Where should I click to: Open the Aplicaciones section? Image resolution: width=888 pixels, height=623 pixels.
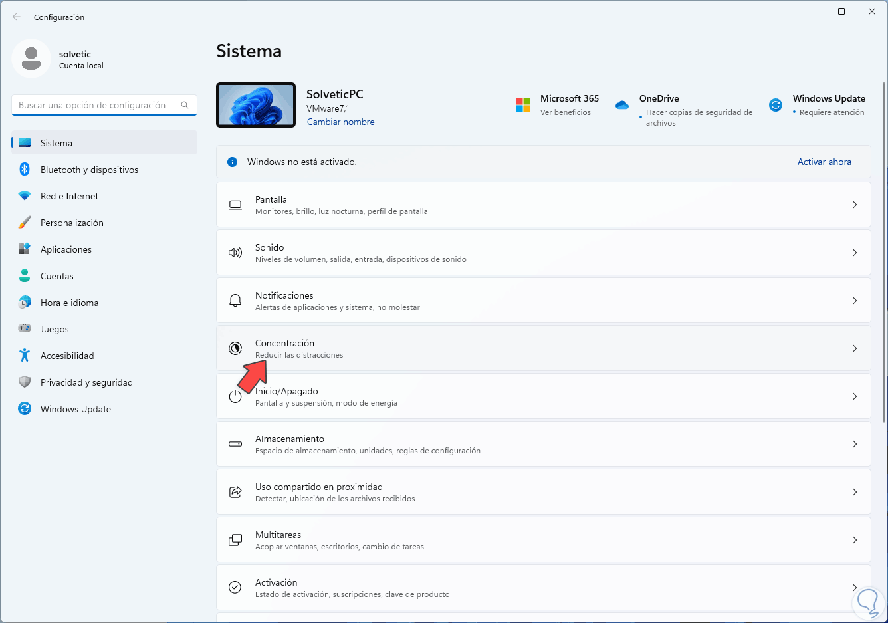pyautogui.click(x=104, y=249)
